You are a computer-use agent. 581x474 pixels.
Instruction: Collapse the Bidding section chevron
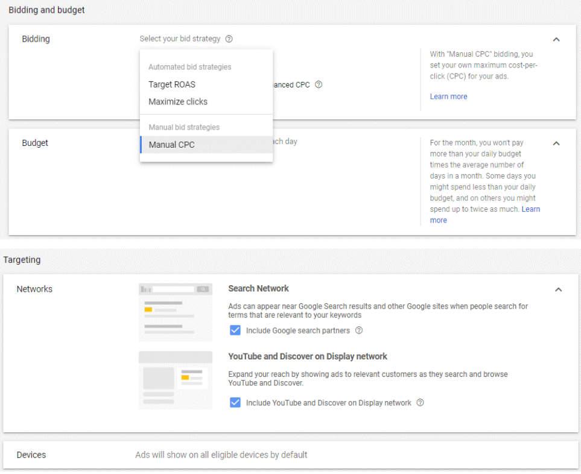556,39
